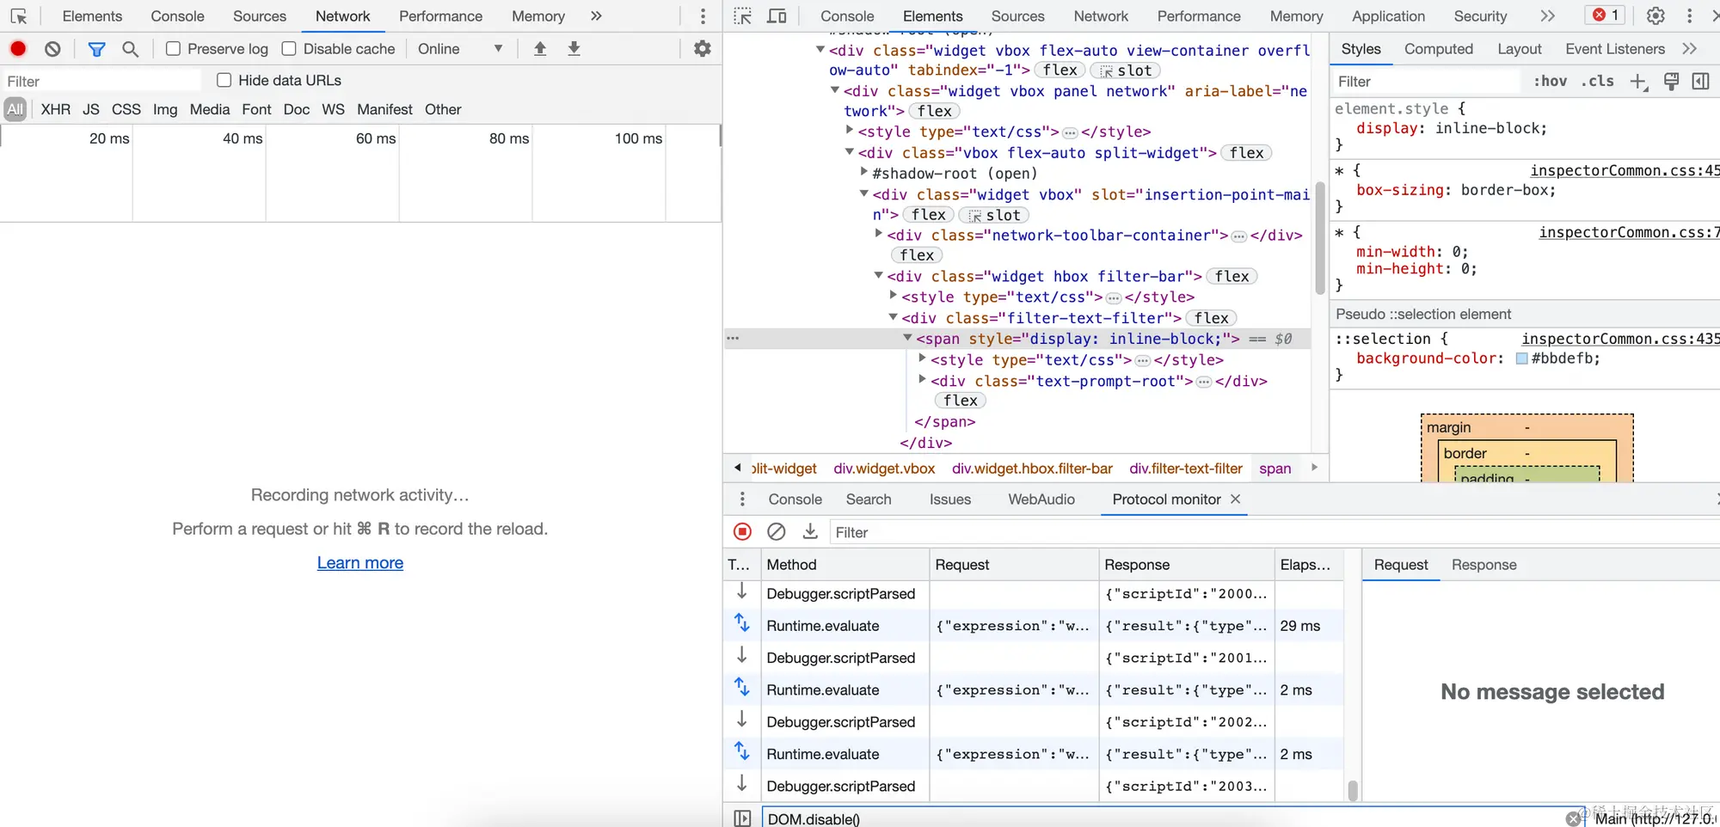Open right DevTools settings gear

coord(1655,15)
